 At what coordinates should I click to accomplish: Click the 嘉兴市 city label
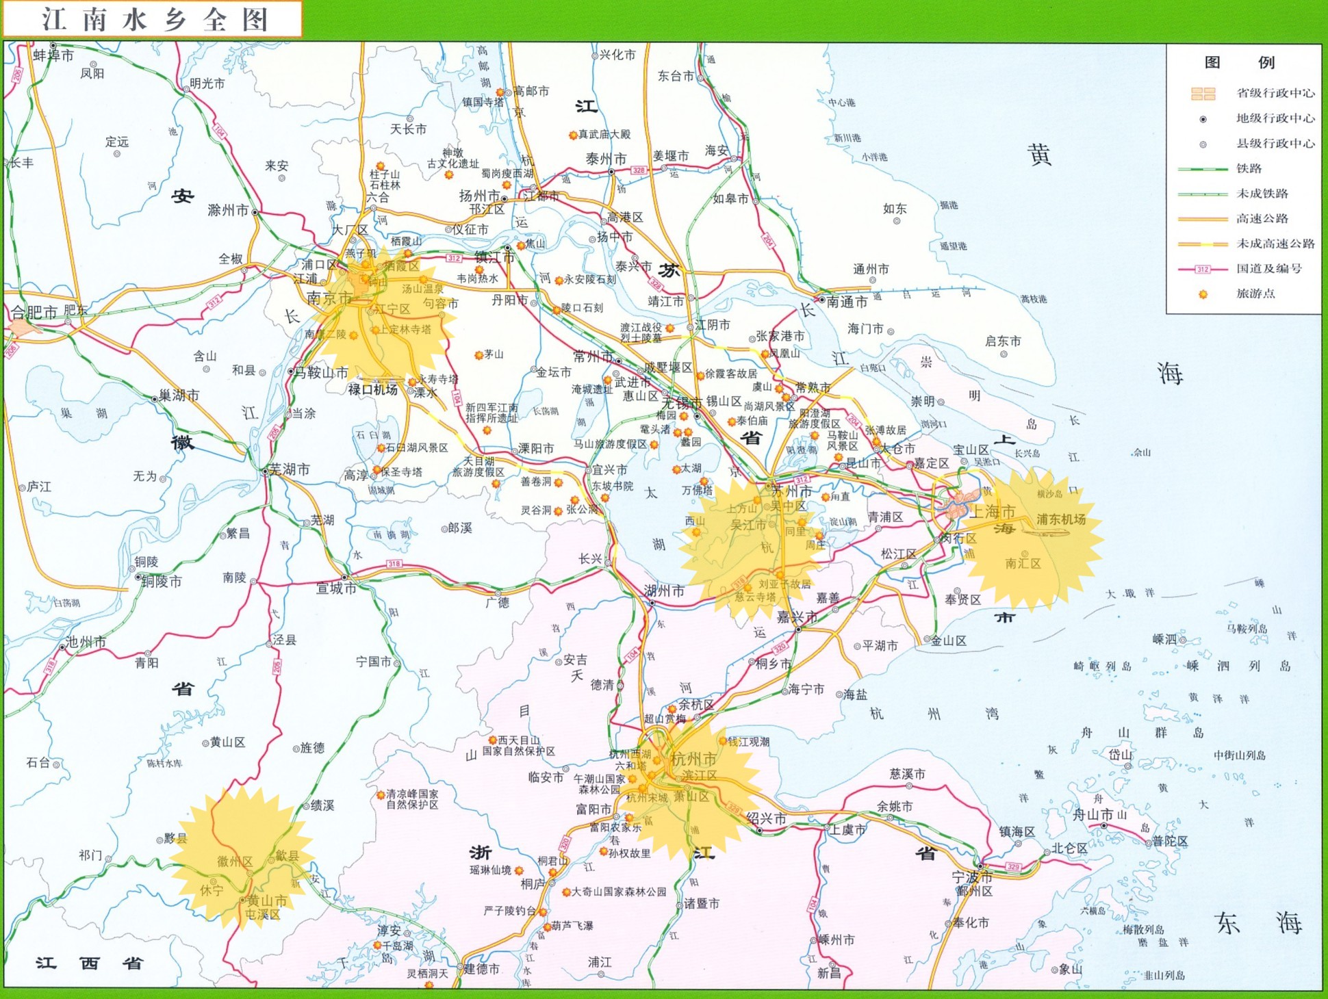(797, 617)
